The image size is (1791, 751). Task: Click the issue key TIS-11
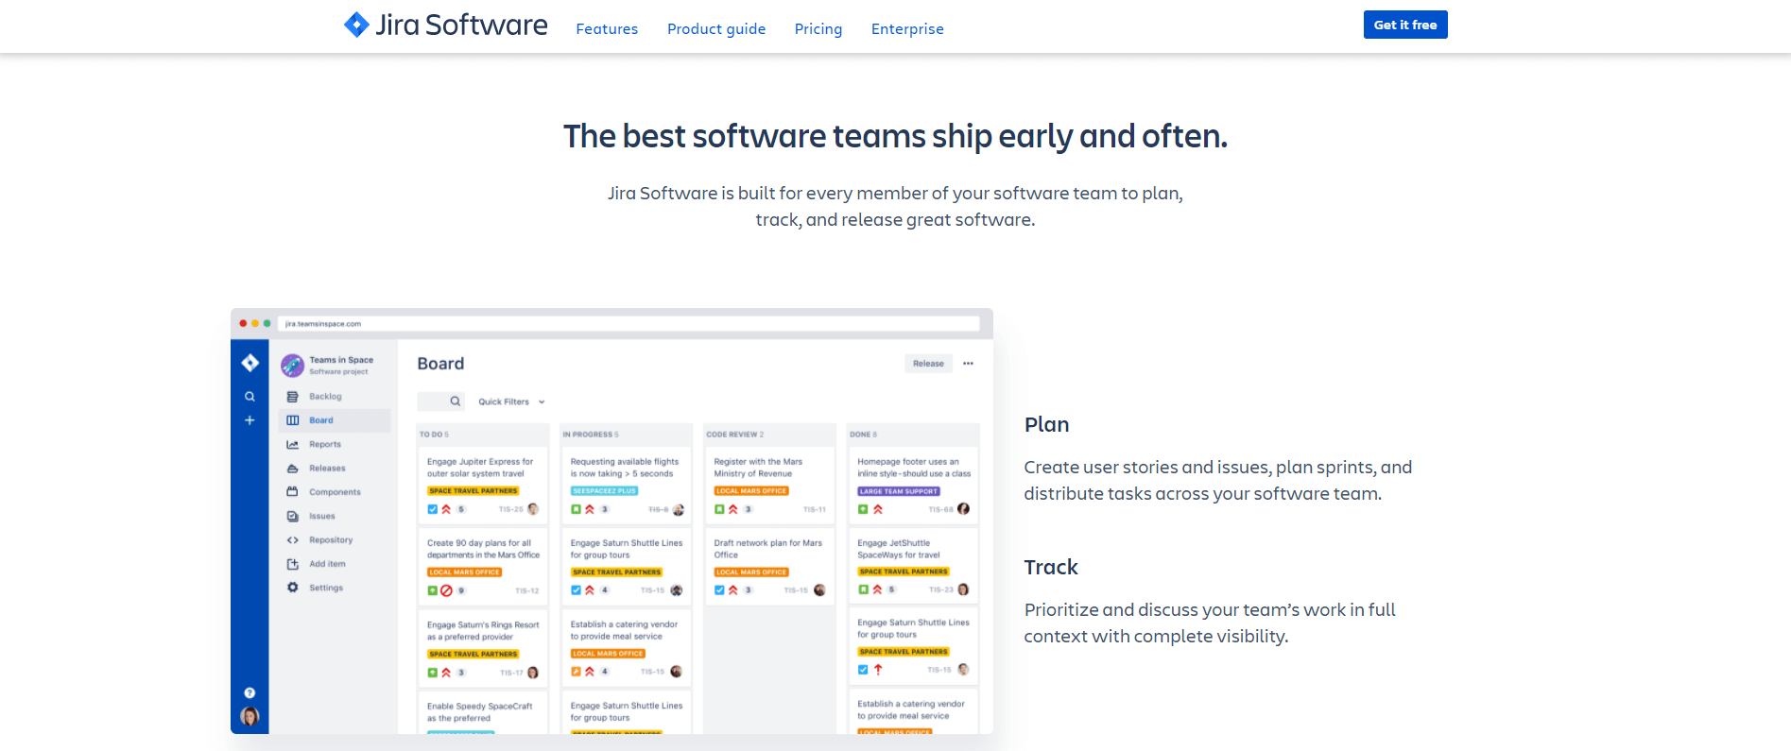815,510
